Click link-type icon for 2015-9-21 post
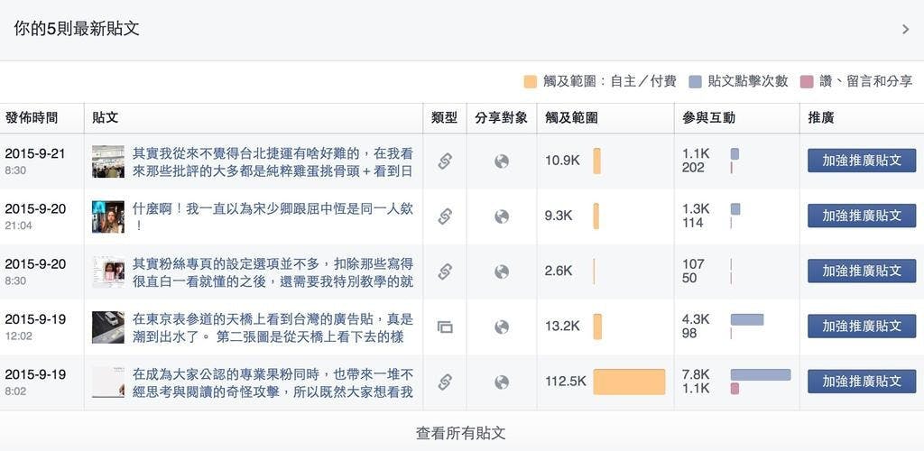 pos(445,161)
